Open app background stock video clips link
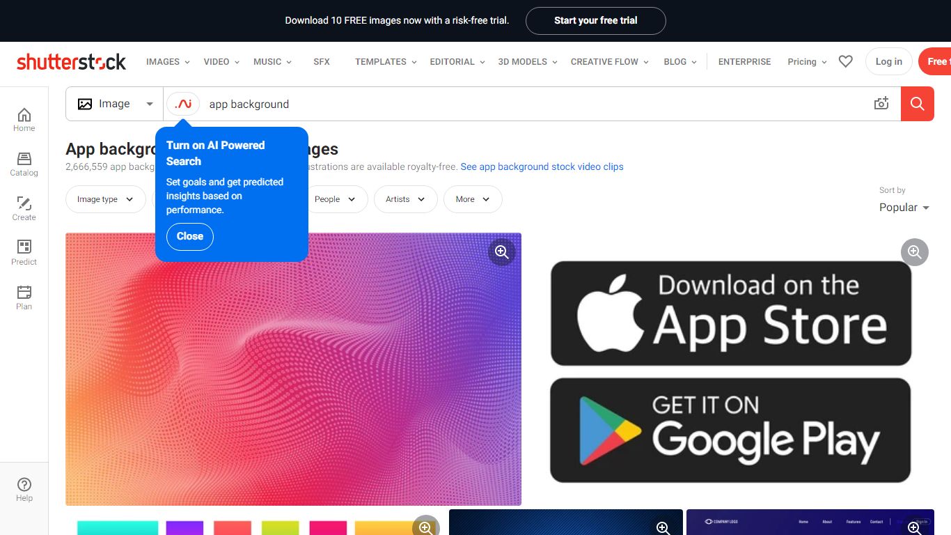This screenshot has height=535, width=951. coord(542,167)
